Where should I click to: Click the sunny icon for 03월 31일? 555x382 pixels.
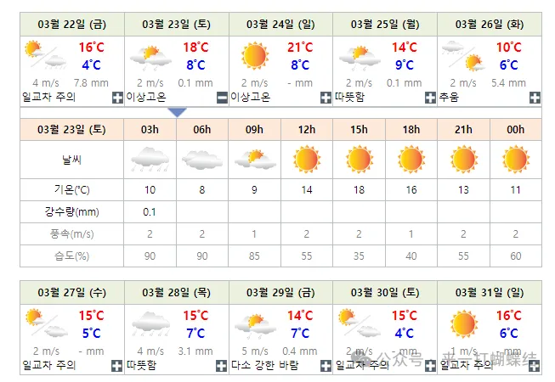tap(463, 323)
